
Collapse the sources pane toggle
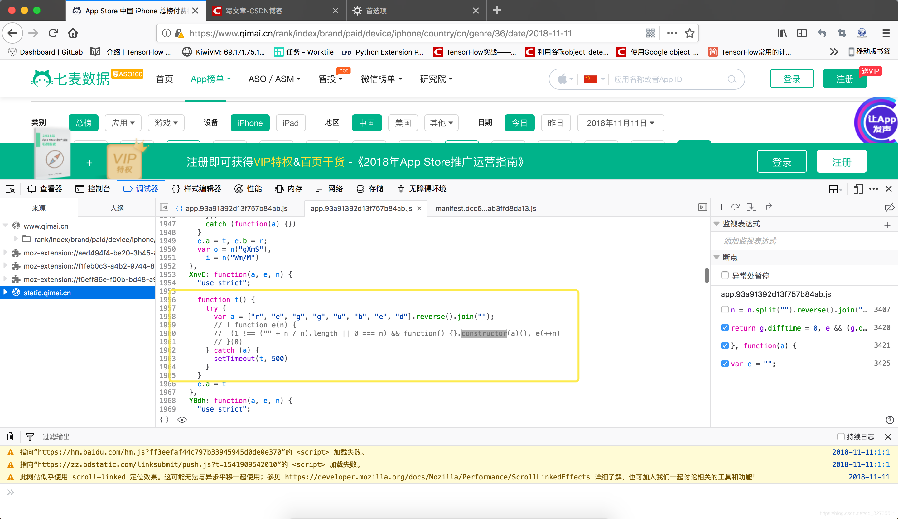point(164,207)
